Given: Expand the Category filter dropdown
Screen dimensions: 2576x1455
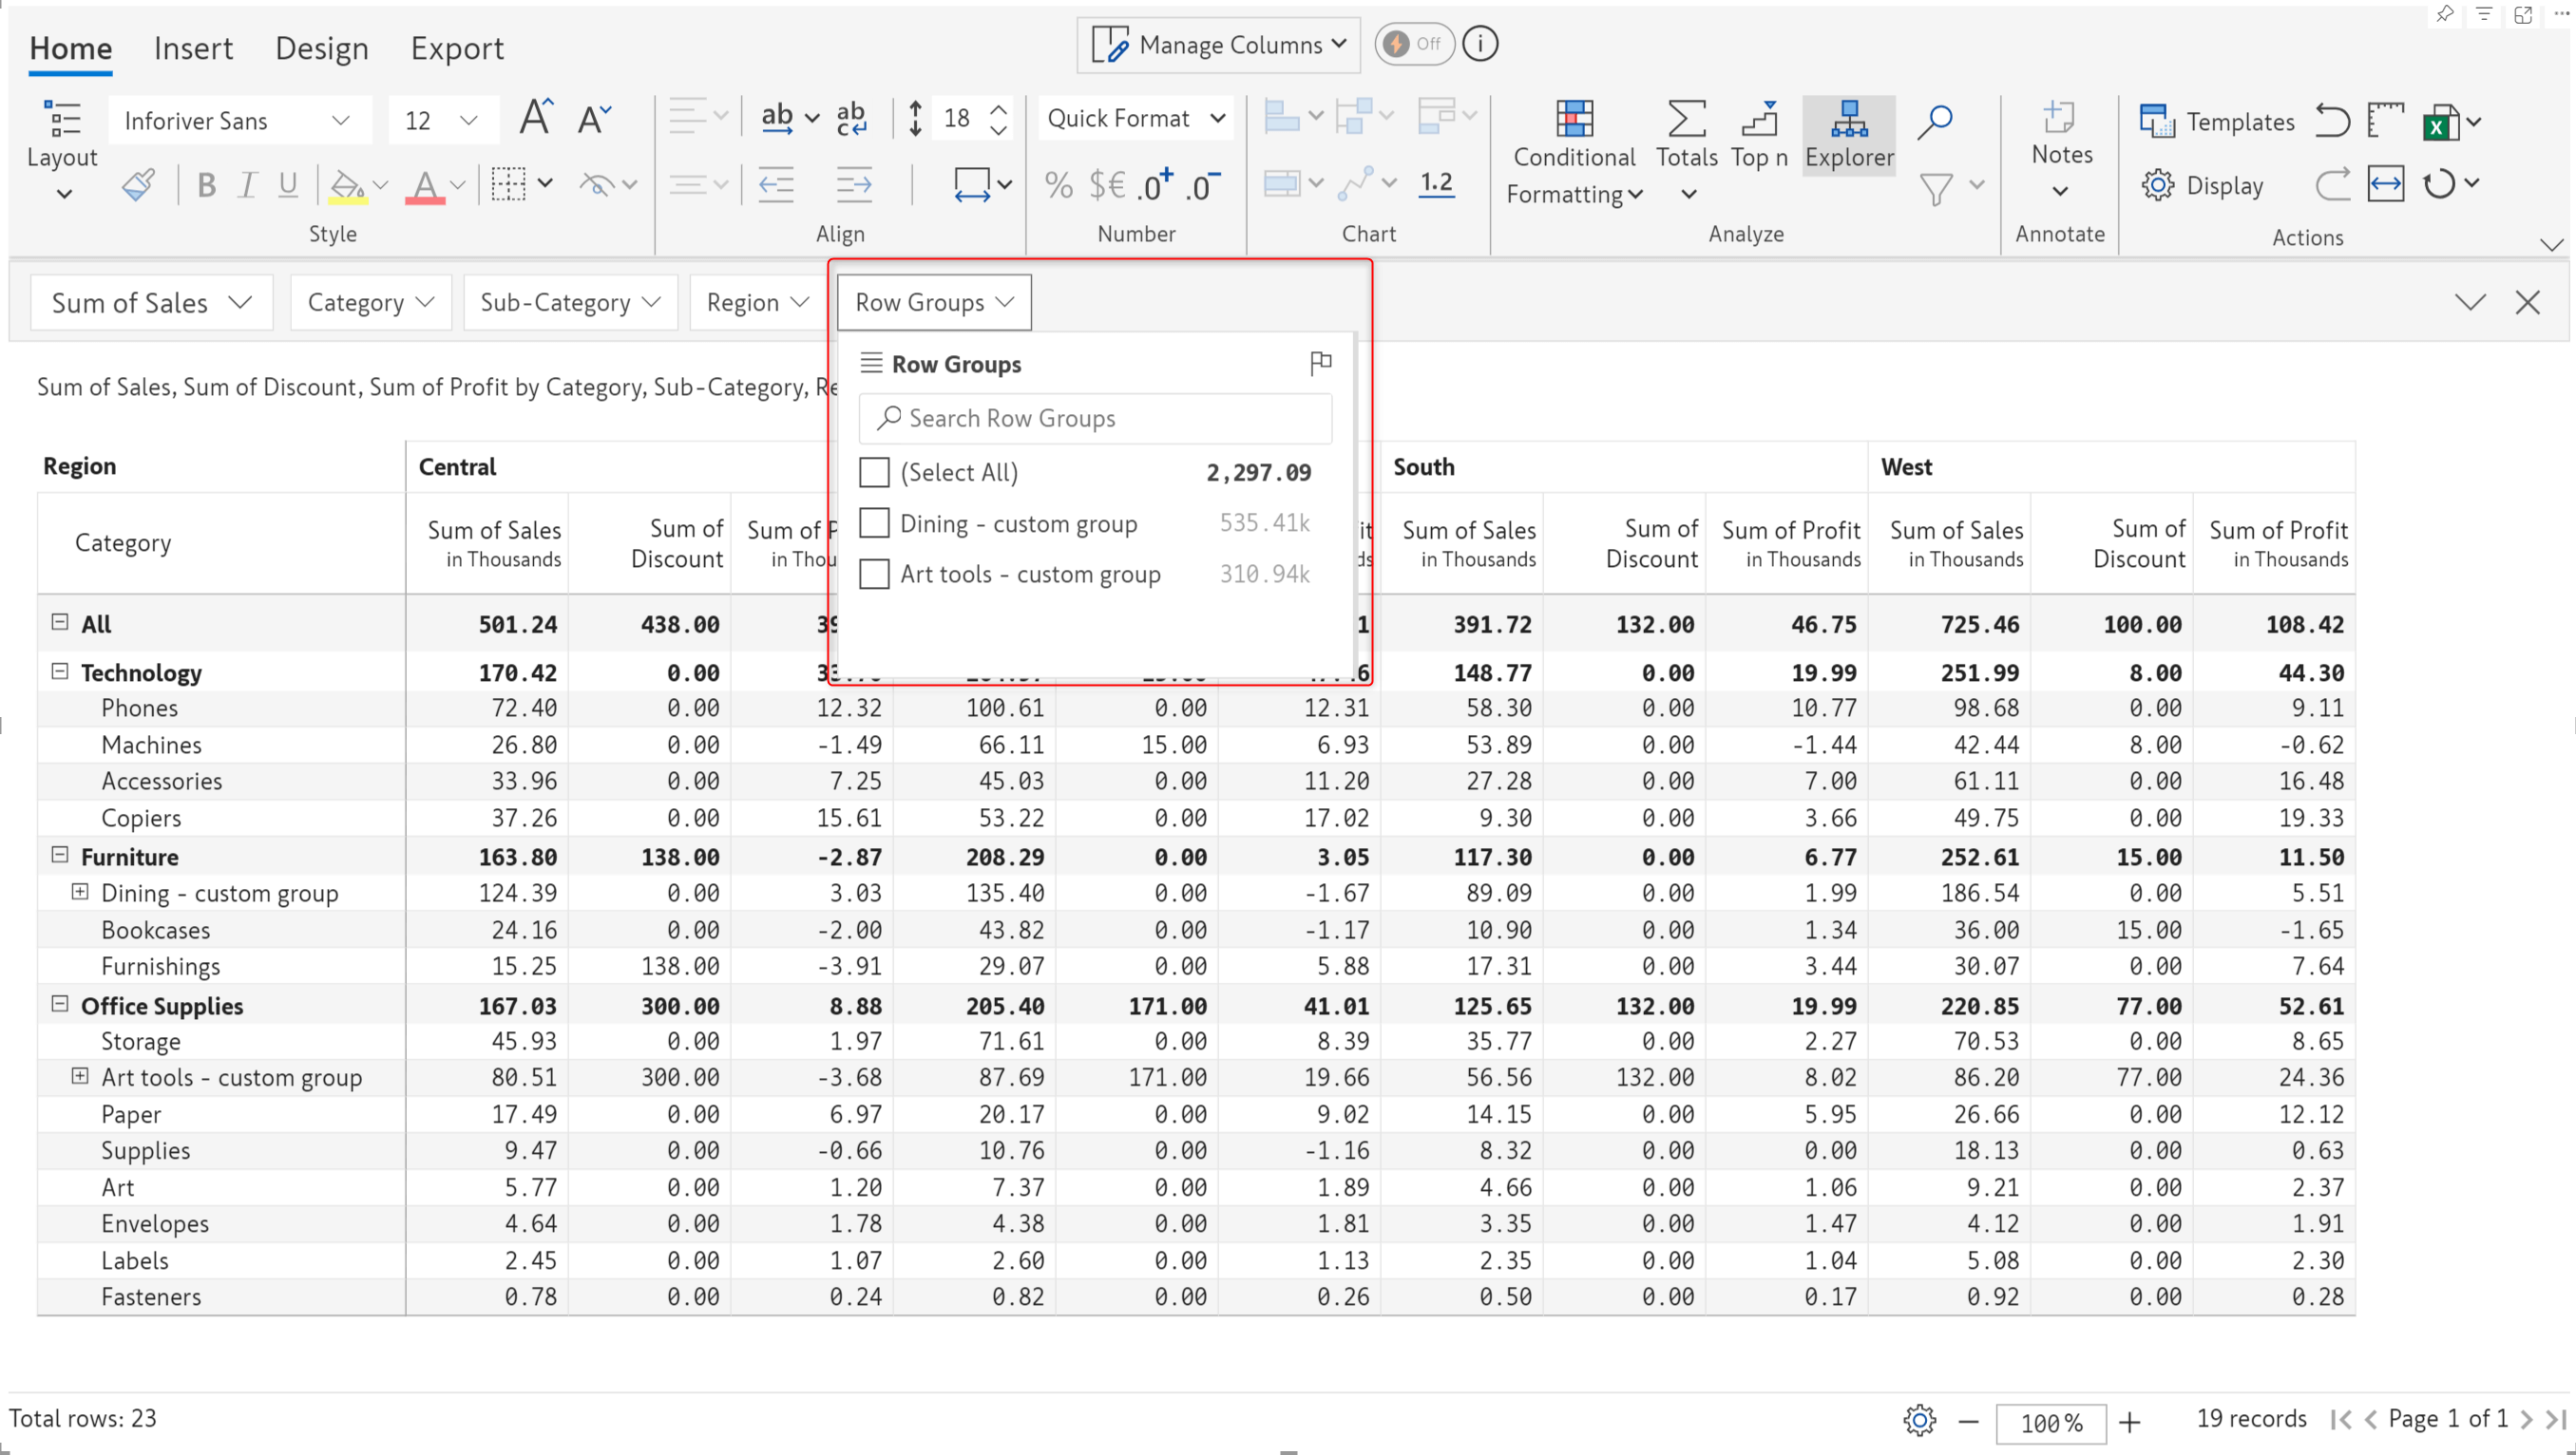Looking at the screenshot, I should tap(368, 300).
